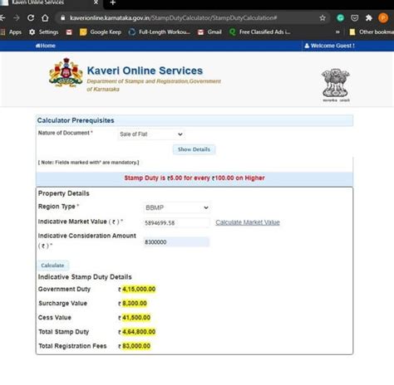Image resolution: width=394 pixels, height=385 pixels.
Task: Open the extensions puzzle icon
Action: 368,18
